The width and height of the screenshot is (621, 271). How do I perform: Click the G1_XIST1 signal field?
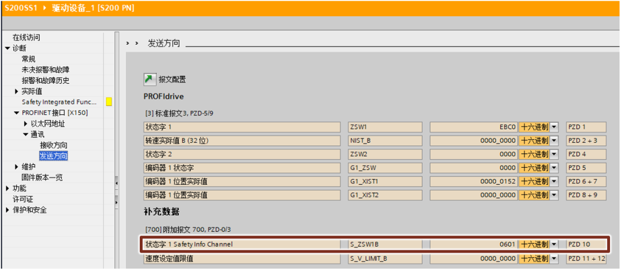click(x=385, y=181)
